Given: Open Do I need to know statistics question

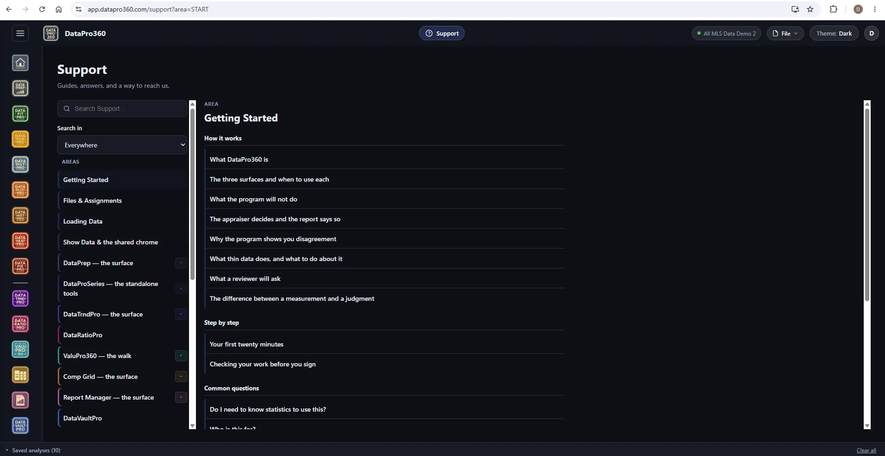Looking at the screenshot, I should 385,409.
